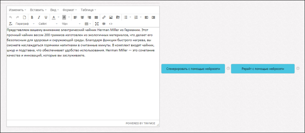The width and height of the screenshot is (305, 133).
Task: Open the text color picker arrow
Action: coord(58,17)
